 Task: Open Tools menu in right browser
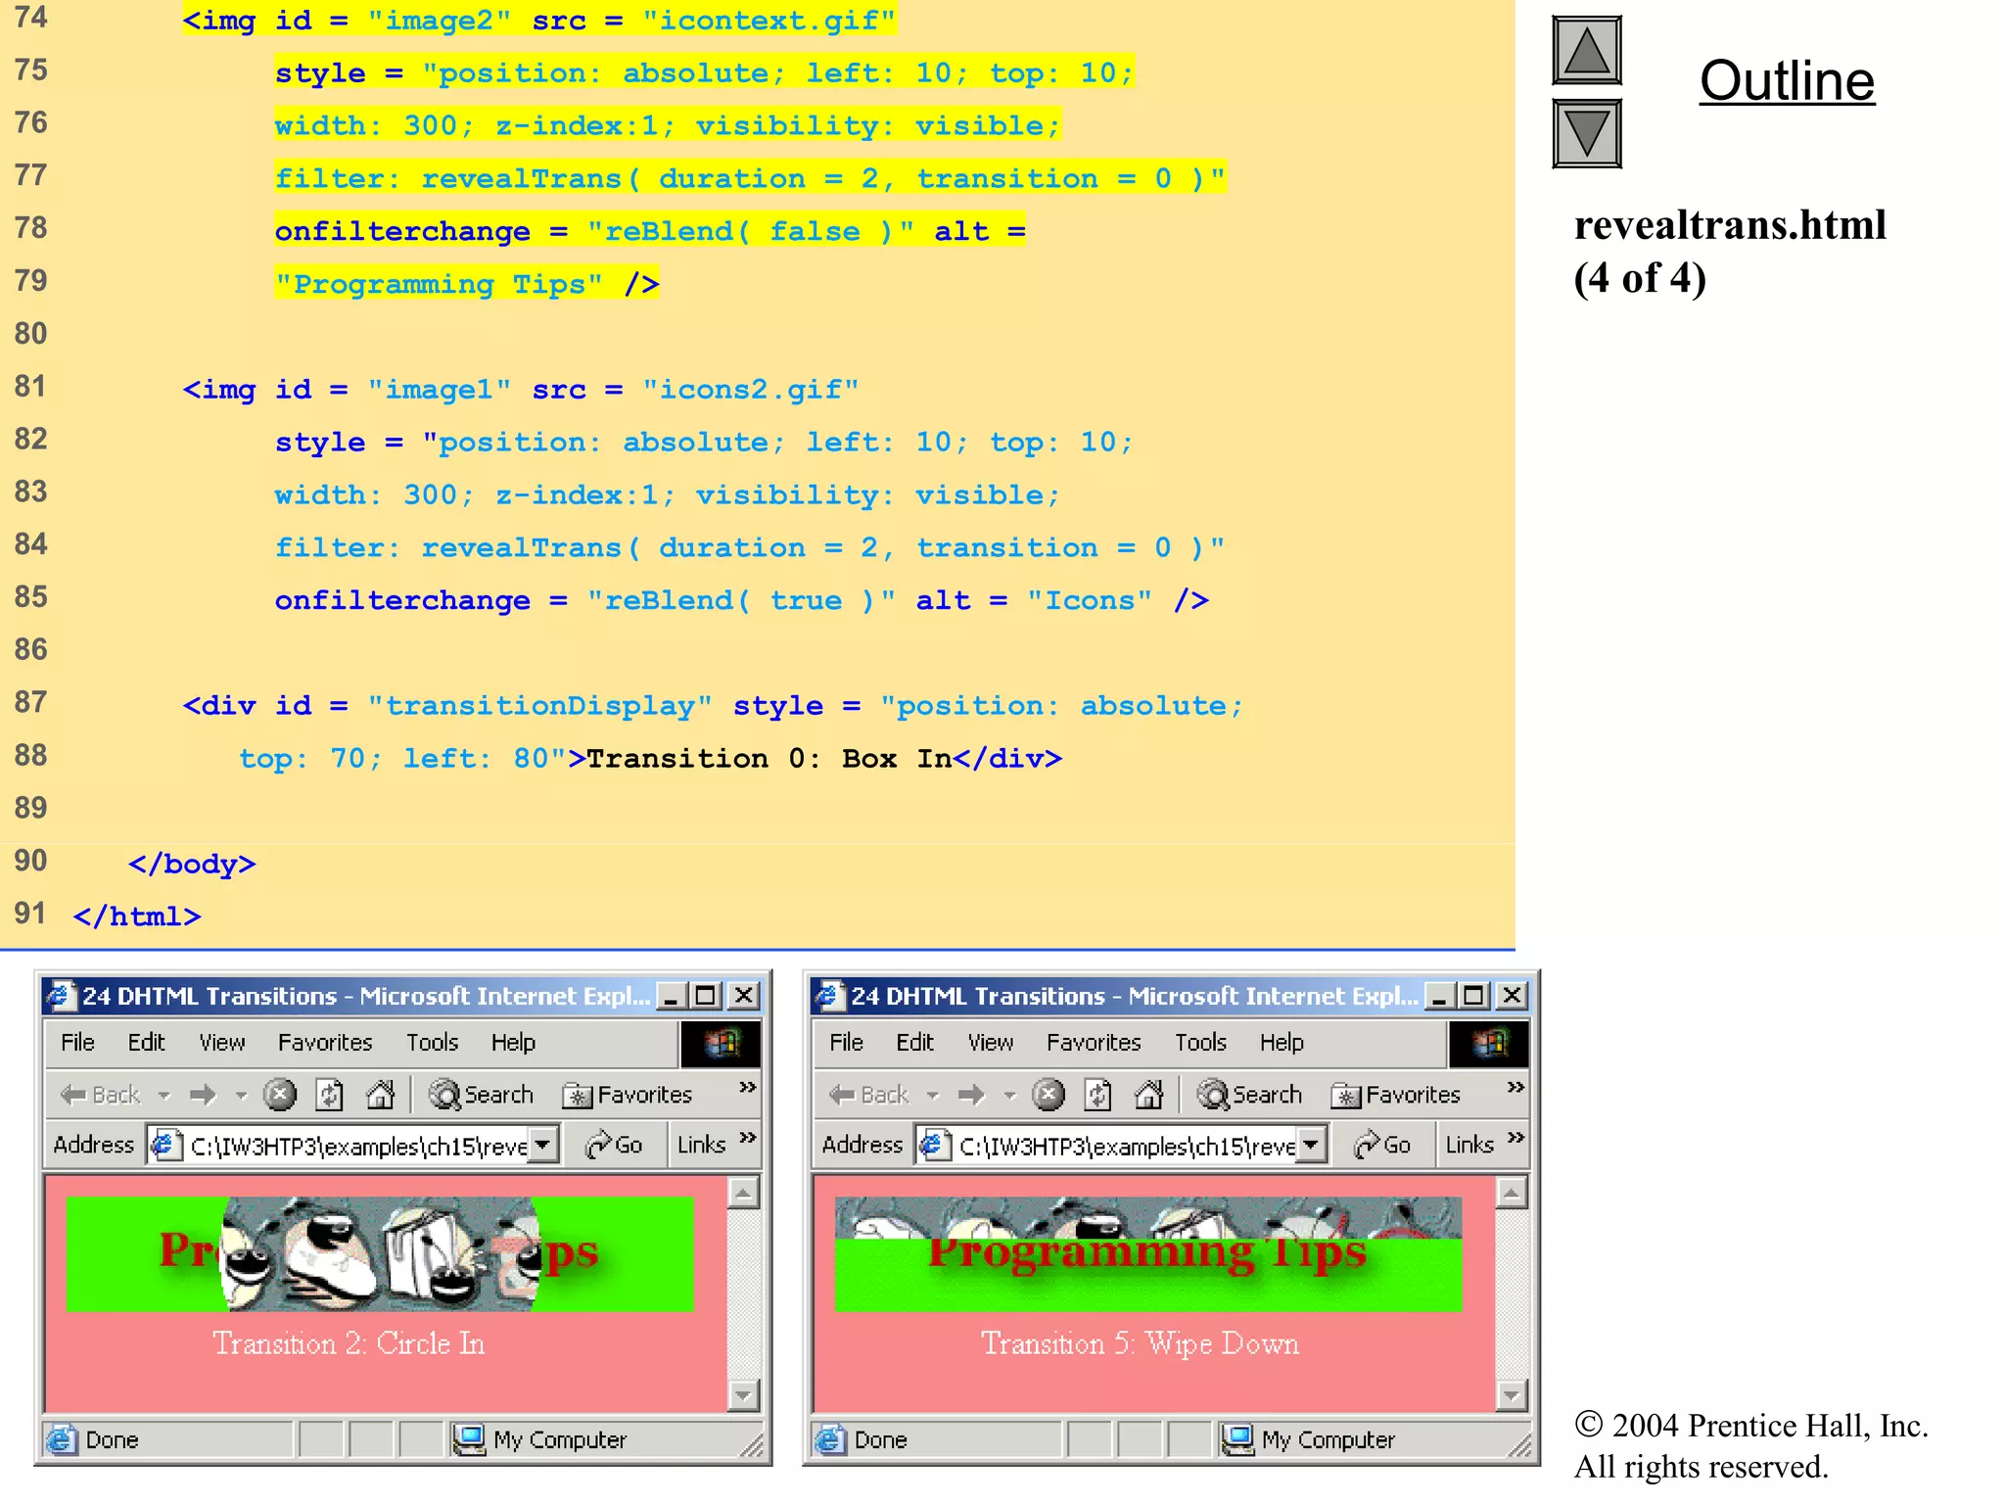1200,1043
